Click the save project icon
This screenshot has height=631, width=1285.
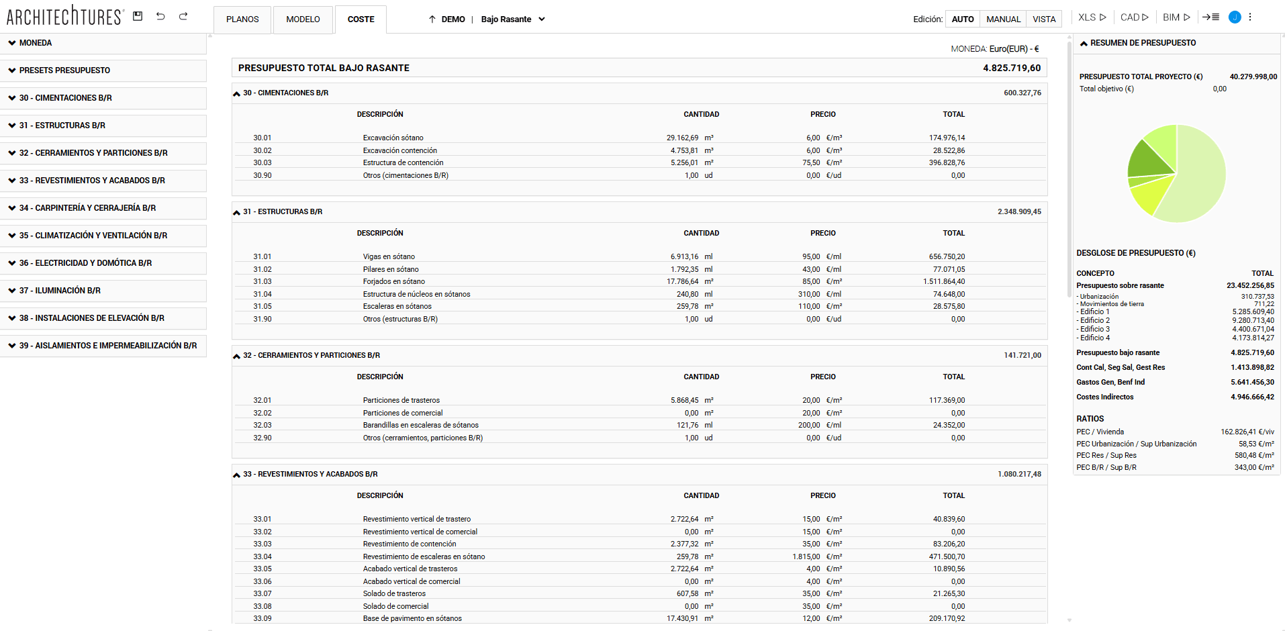[x=138, y=16]
